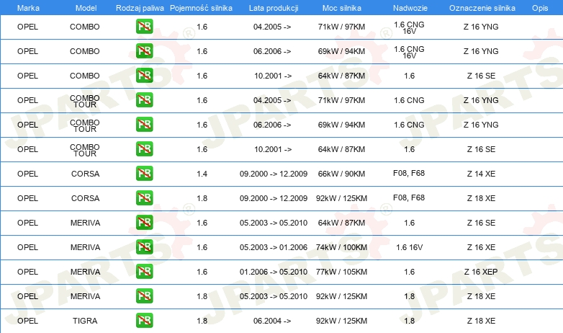
Task: Click fuel icon in COMBO TOUR 10.2001 row
Action: 144,149
